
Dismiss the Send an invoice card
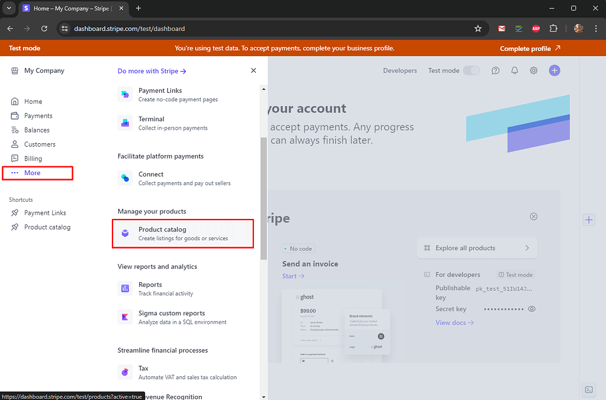tap(533, 217)
